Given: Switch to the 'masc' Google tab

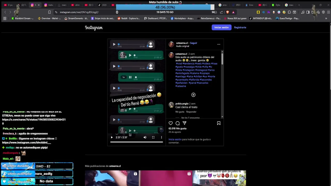Looking at the screenshot, I should (290, 5).
